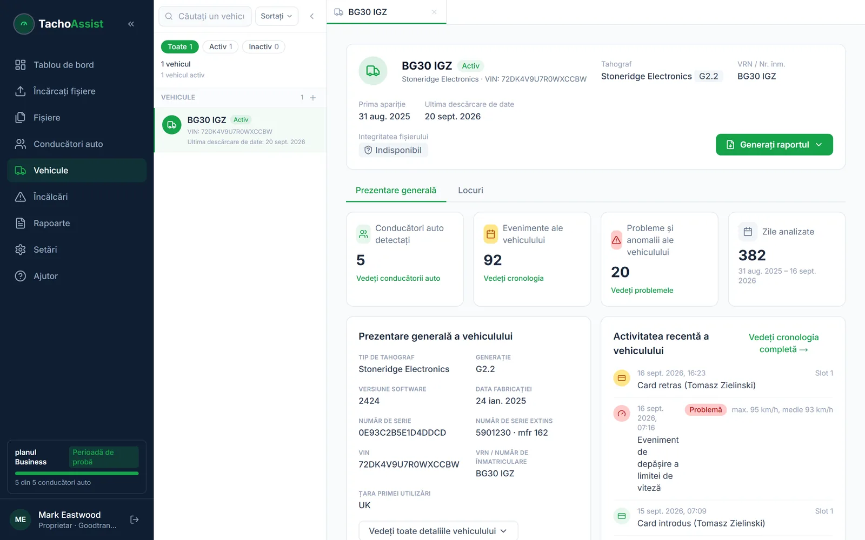The width and height of the screenshot is (865, 540).
Task: Filter vehicles by Toate
Action: (x=180, y=47)
